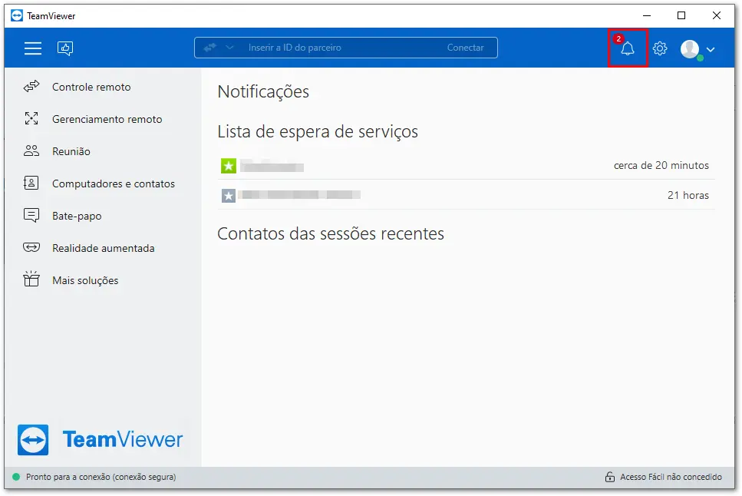Click the remote control arrows icon in search bar
This screenshot has height=496, width=742.
tap(209, 48)
